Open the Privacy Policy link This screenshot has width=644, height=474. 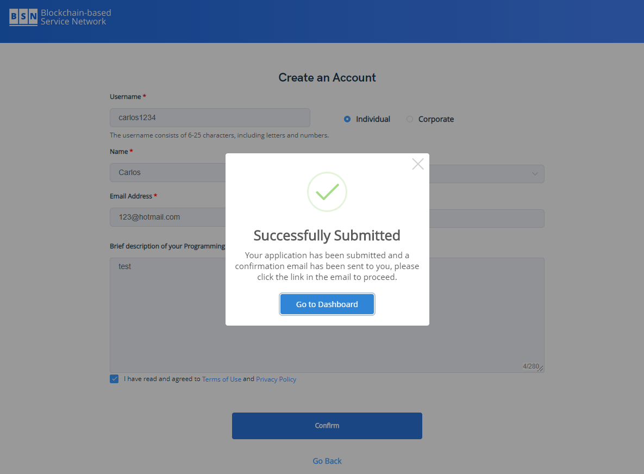click(x=276, y=379)
